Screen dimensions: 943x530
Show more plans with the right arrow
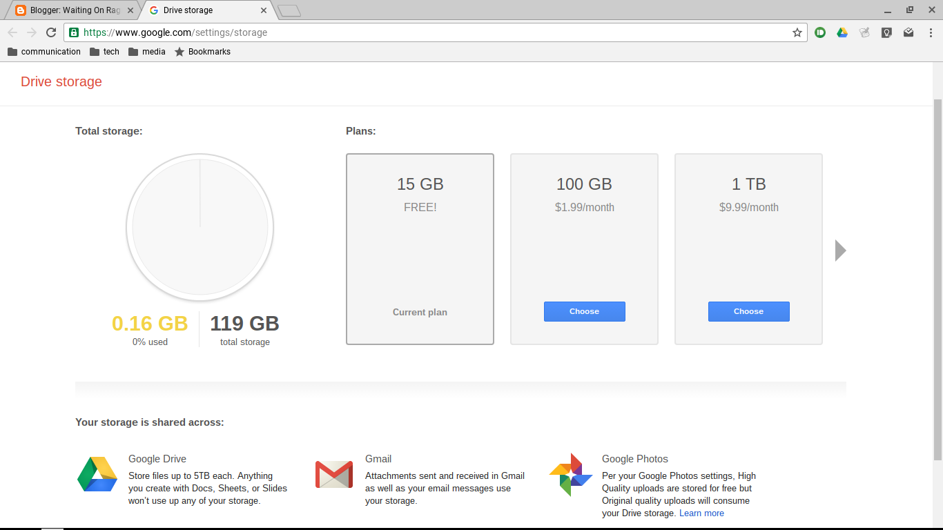(840, 251)
